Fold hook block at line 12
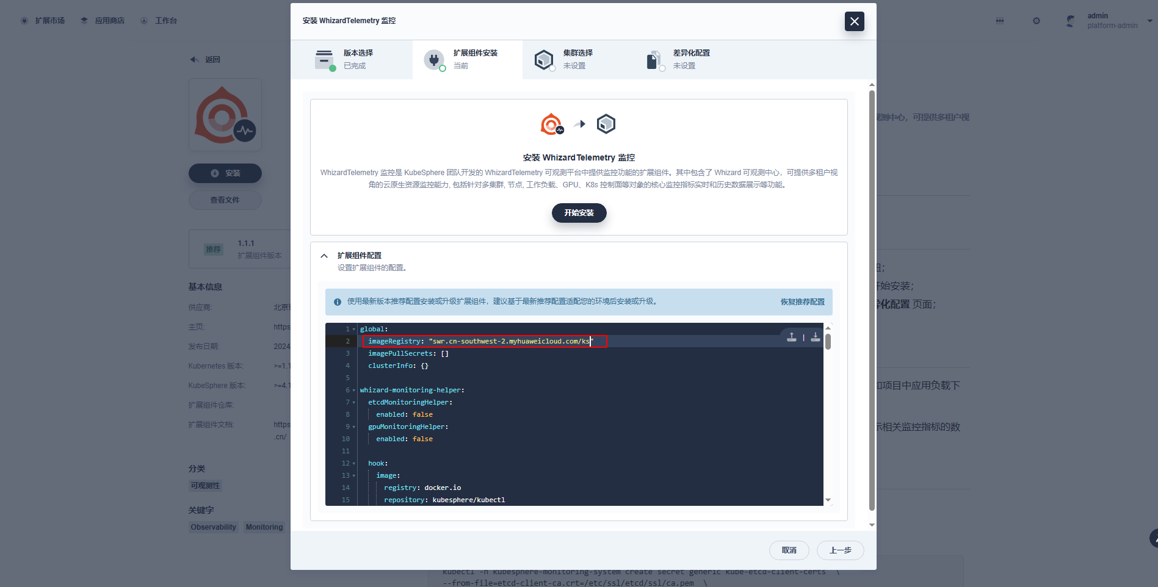This screenshot has height=587, width=1158. (353, 464)
